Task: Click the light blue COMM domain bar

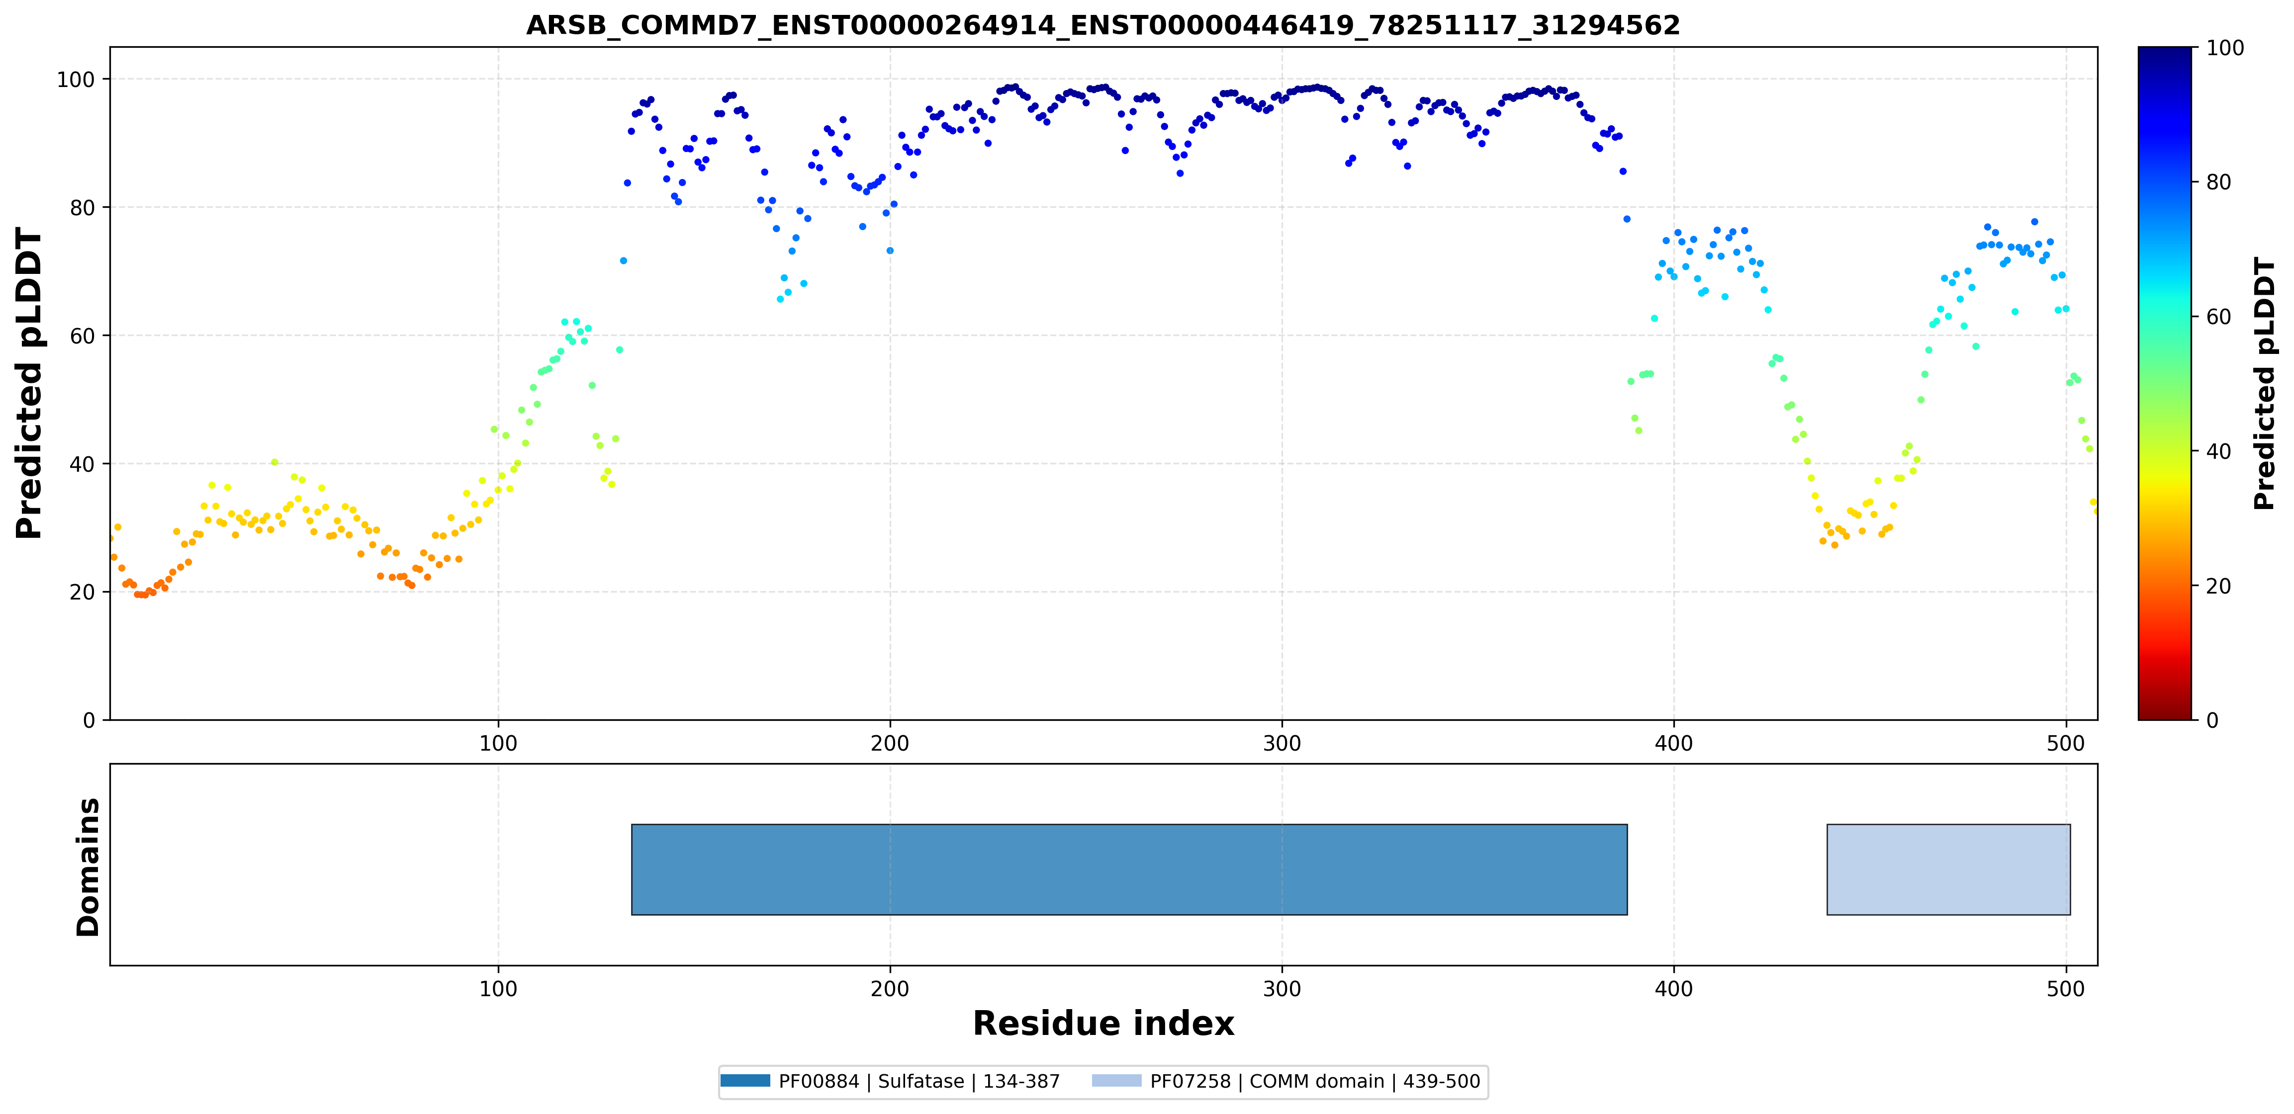Action: (1948, 869)
